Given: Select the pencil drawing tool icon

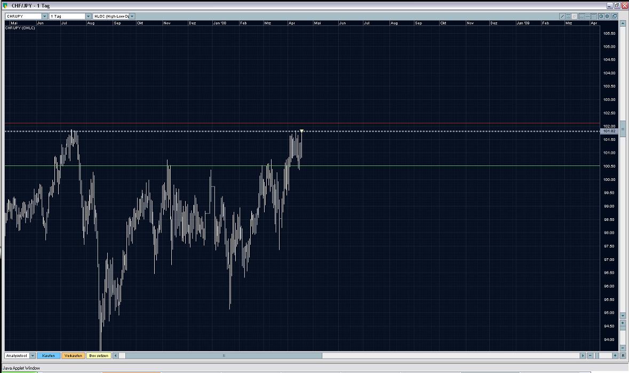Looking at the screenshot, I should click(562, 16).
